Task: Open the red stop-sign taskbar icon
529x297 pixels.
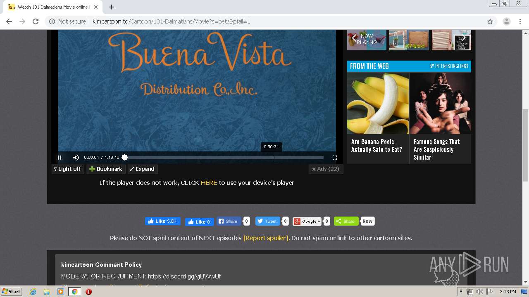Action: pos(88,292)
